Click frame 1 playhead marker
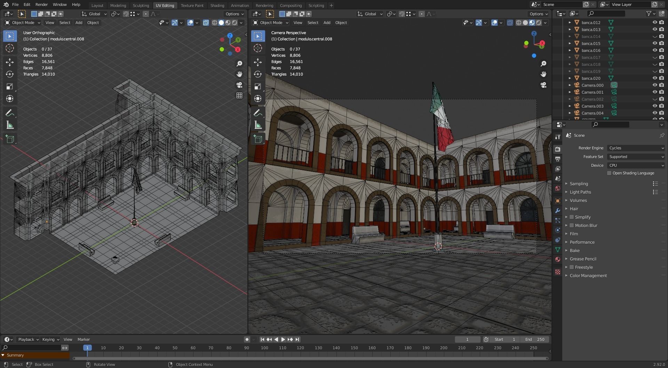Image resolution: width=668 pixels, height=368 pixels. 87,348
